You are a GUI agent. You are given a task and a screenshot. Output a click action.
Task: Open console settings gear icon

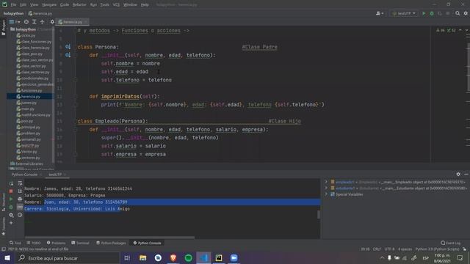11,215
